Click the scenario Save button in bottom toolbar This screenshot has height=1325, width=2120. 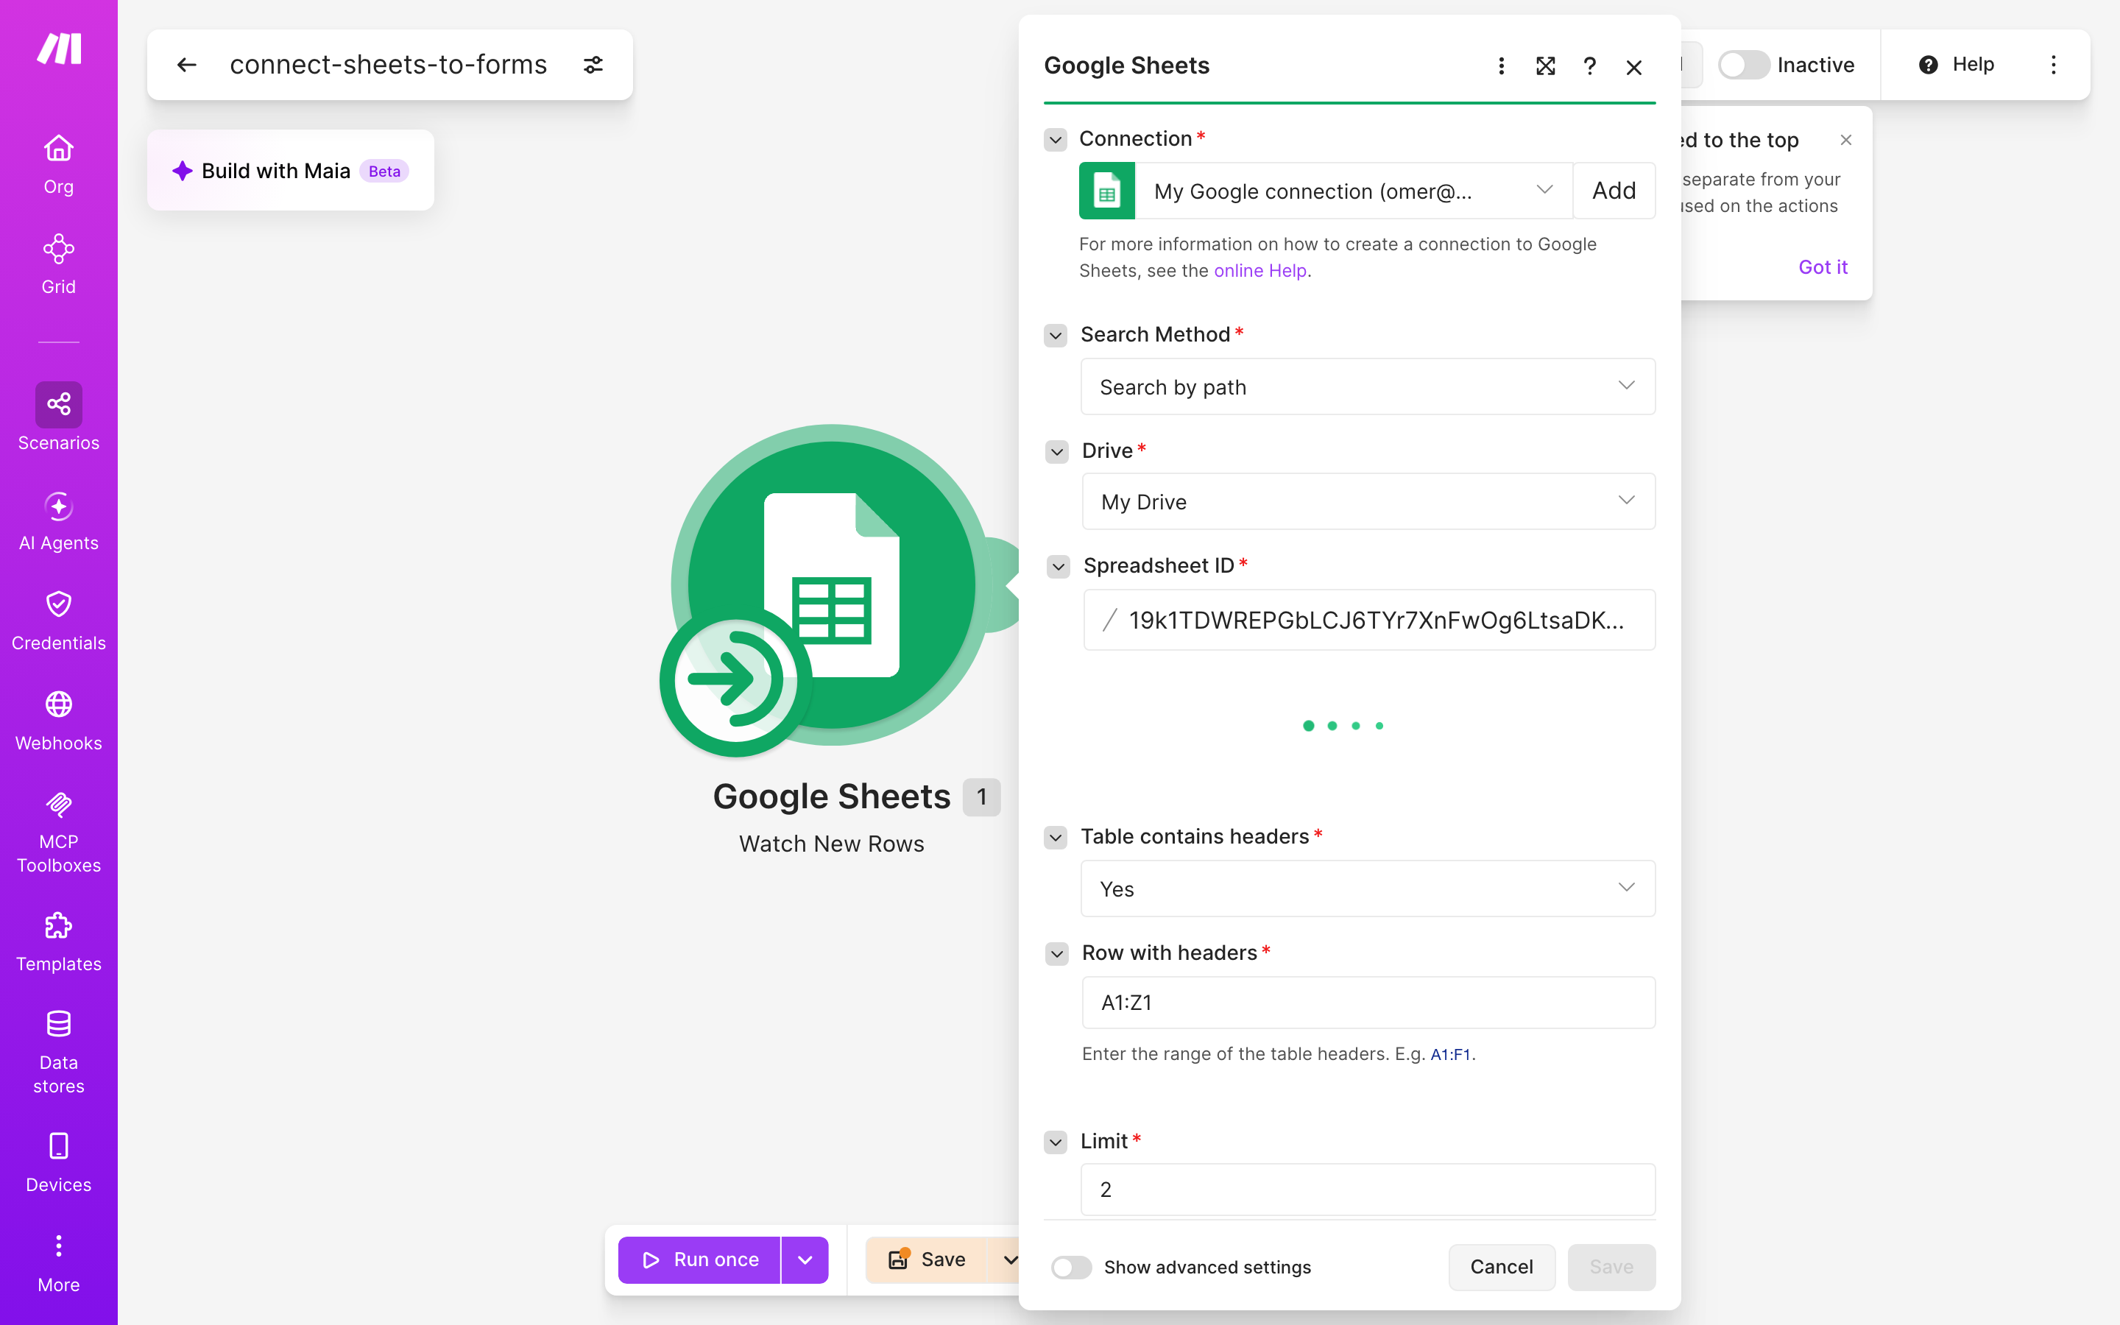(x=926, y=1260)
